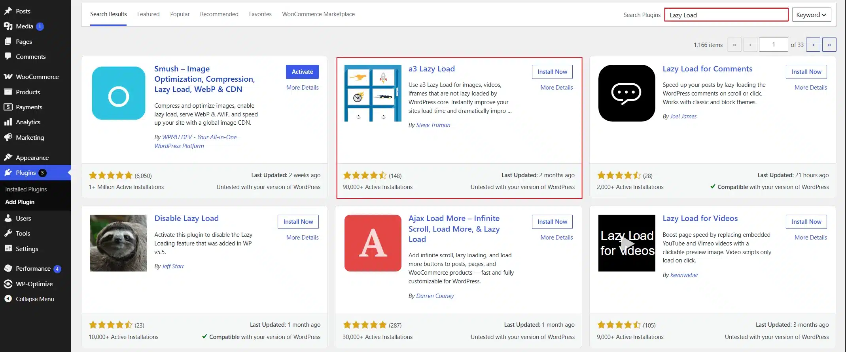Screen dimensions: 846x352
Task: Click the Analytics bar chart icon
Action: pos(8,122)
